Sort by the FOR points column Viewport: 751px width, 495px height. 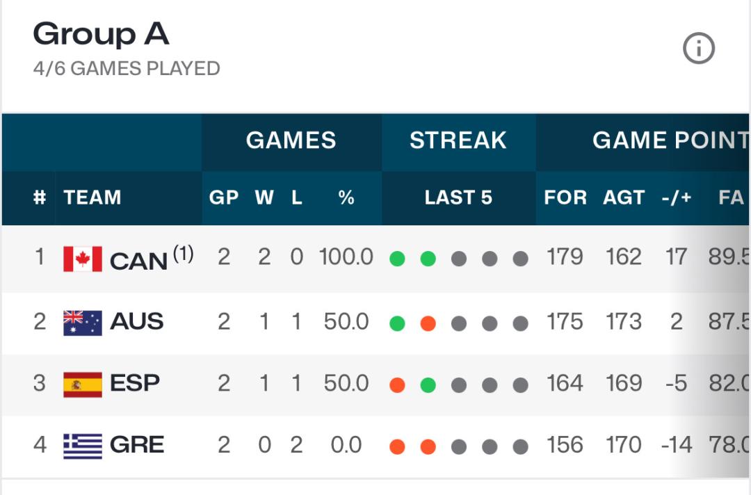pos(565,197)
